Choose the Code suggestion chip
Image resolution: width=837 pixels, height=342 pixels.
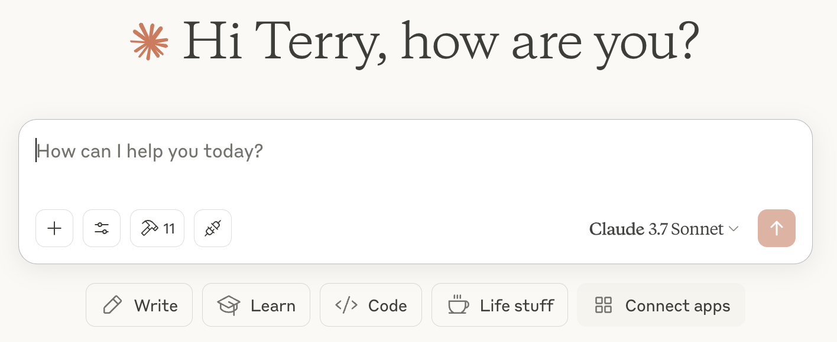371,305
